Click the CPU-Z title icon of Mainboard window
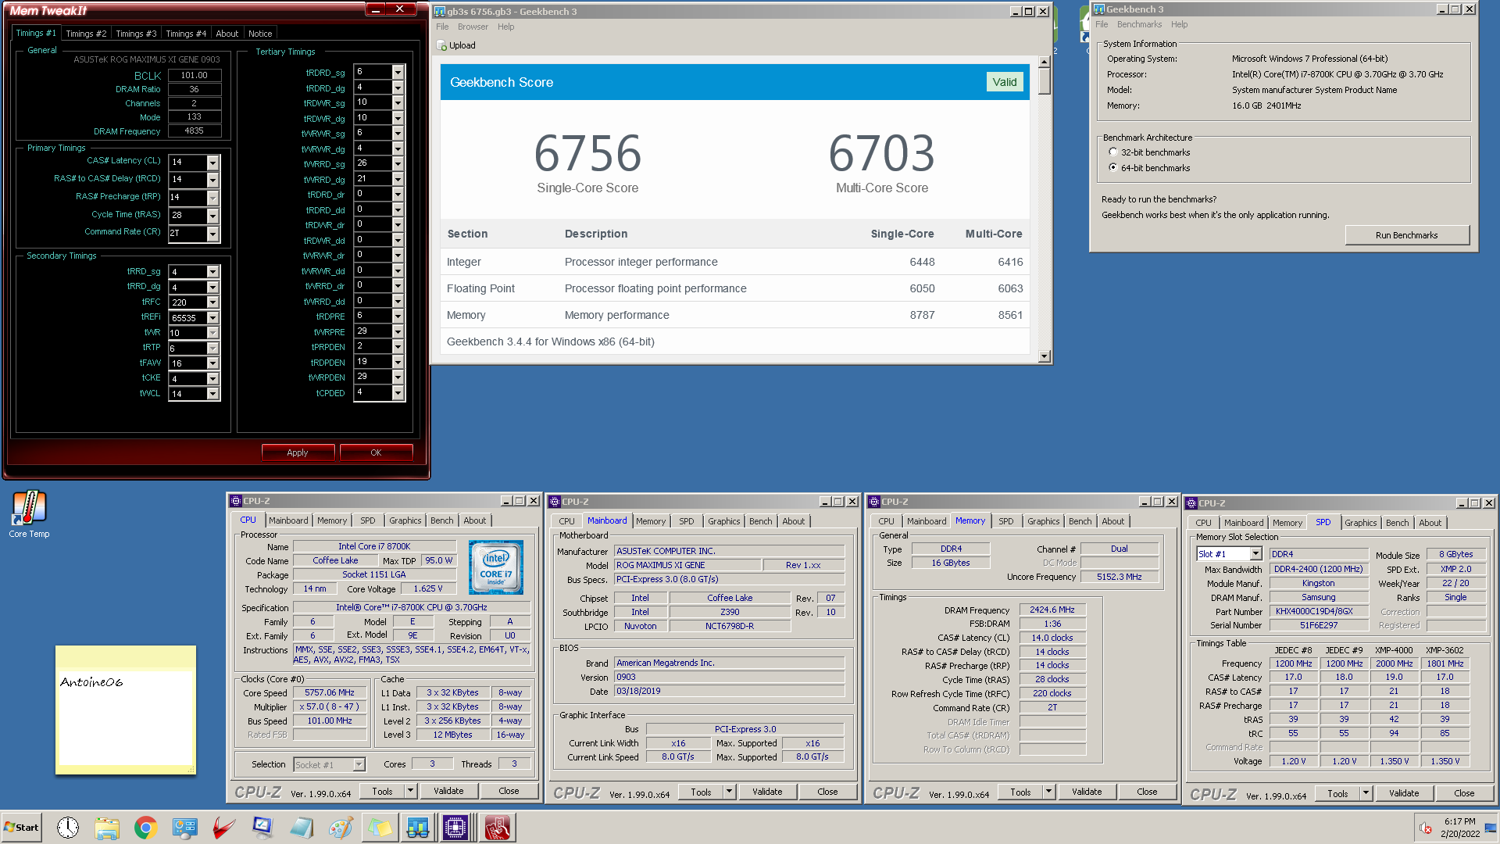Image resolution: width=1500 pixels, height=844 pixels. pyautogui.click(x=555, y=502)
